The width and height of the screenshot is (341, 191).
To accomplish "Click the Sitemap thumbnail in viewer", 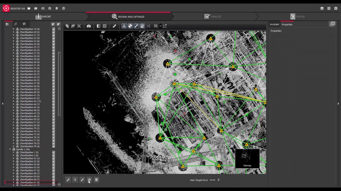I will click(x=247, y=159).
